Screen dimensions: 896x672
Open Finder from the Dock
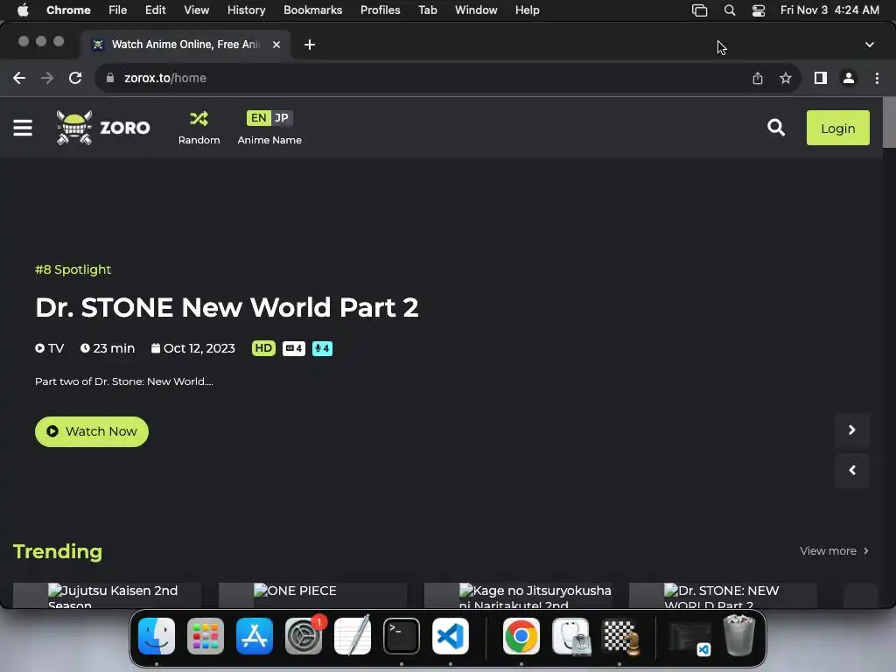(x=157, y=636)
